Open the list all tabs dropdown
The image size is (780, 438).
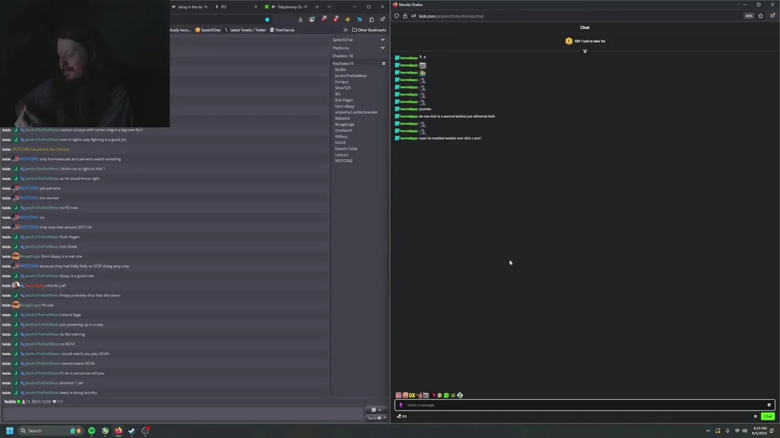(x=329, y=7)
